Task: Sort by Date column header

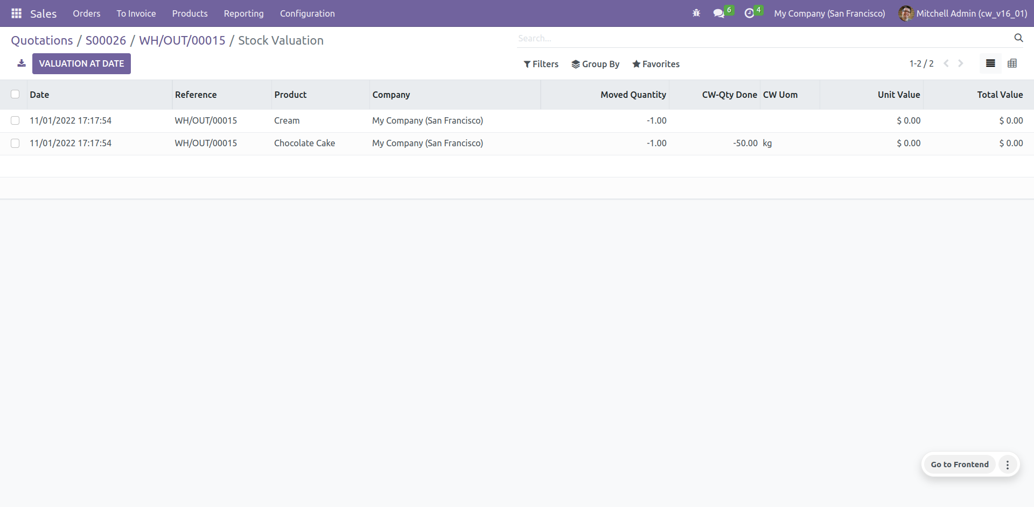Action: (100, 95)
